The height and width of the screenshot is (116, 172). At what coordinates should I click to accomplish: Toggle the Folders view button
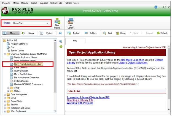(90, 33)
